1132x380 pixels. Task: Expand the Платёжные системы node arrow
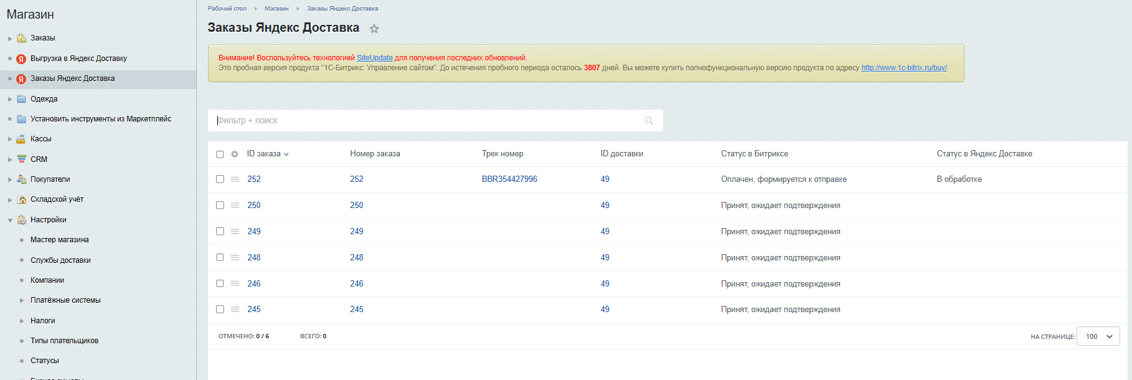tap(22, 301)
